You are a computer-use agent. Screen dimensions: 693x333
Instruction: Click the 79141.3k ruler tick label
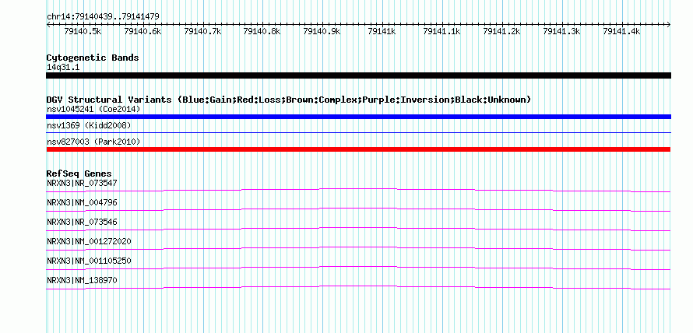click(x=561, y=31)
